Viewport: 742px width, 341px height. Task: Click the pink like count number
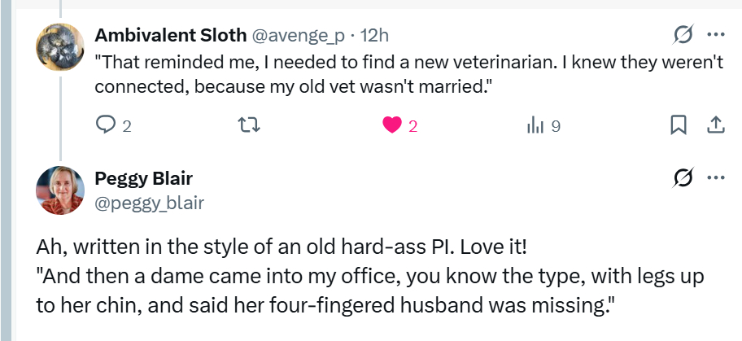tap(413, 125)
